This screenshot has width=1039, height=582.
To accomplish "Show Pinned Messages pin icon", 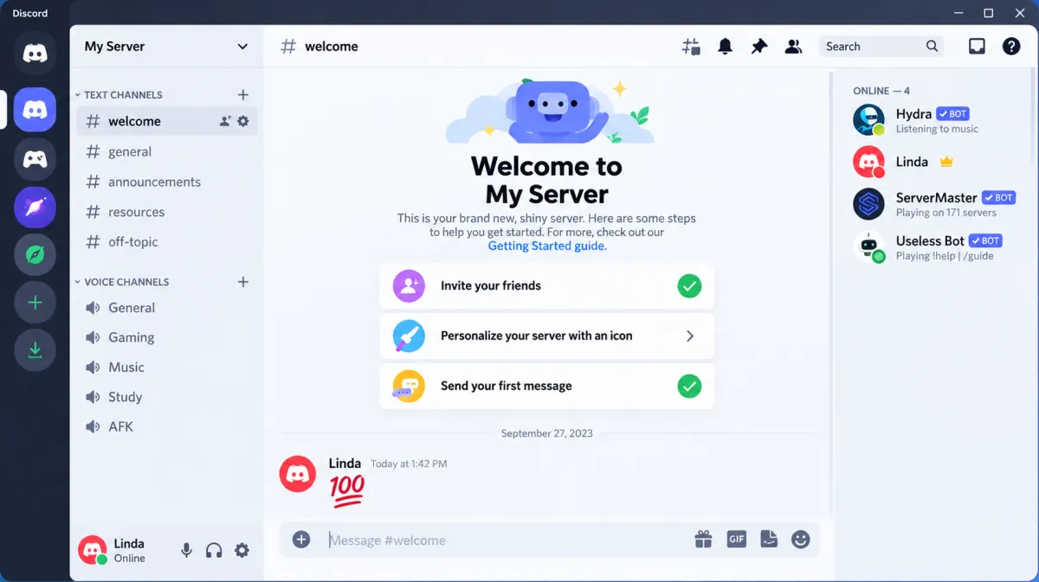I will coord(759,47).
